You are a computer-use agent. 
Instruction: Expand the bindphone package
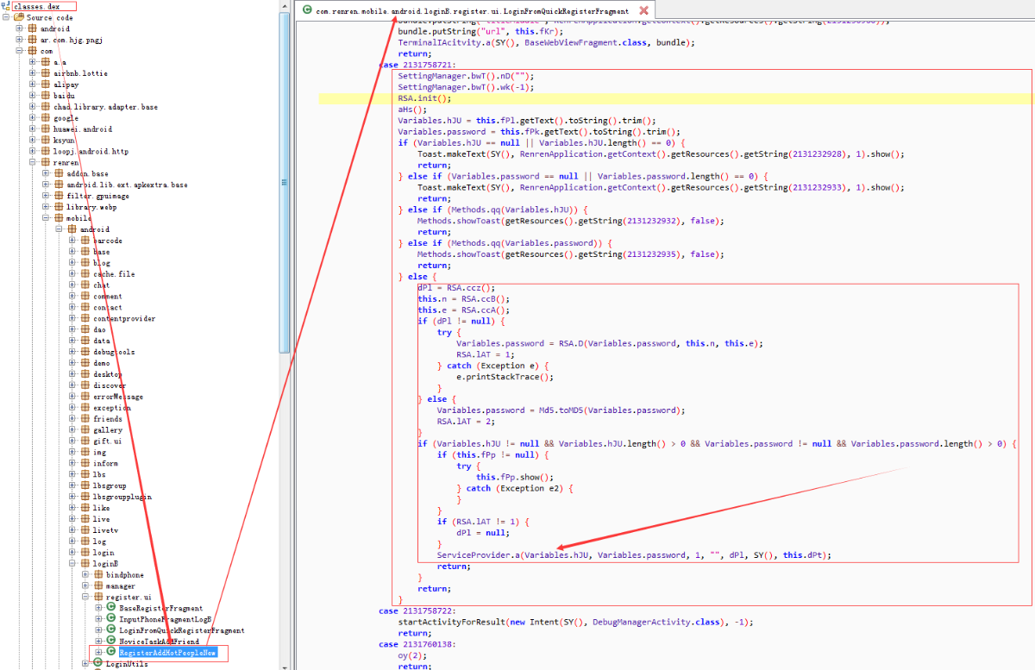85,574
